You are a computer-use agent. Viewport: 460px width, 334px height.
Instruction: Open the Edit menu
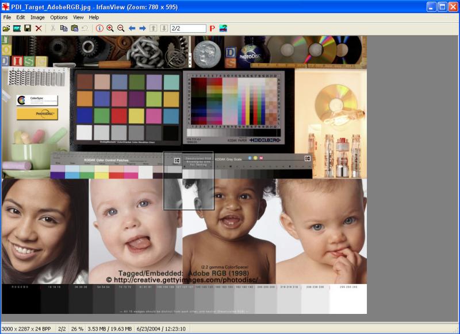(x=21, y=17)
